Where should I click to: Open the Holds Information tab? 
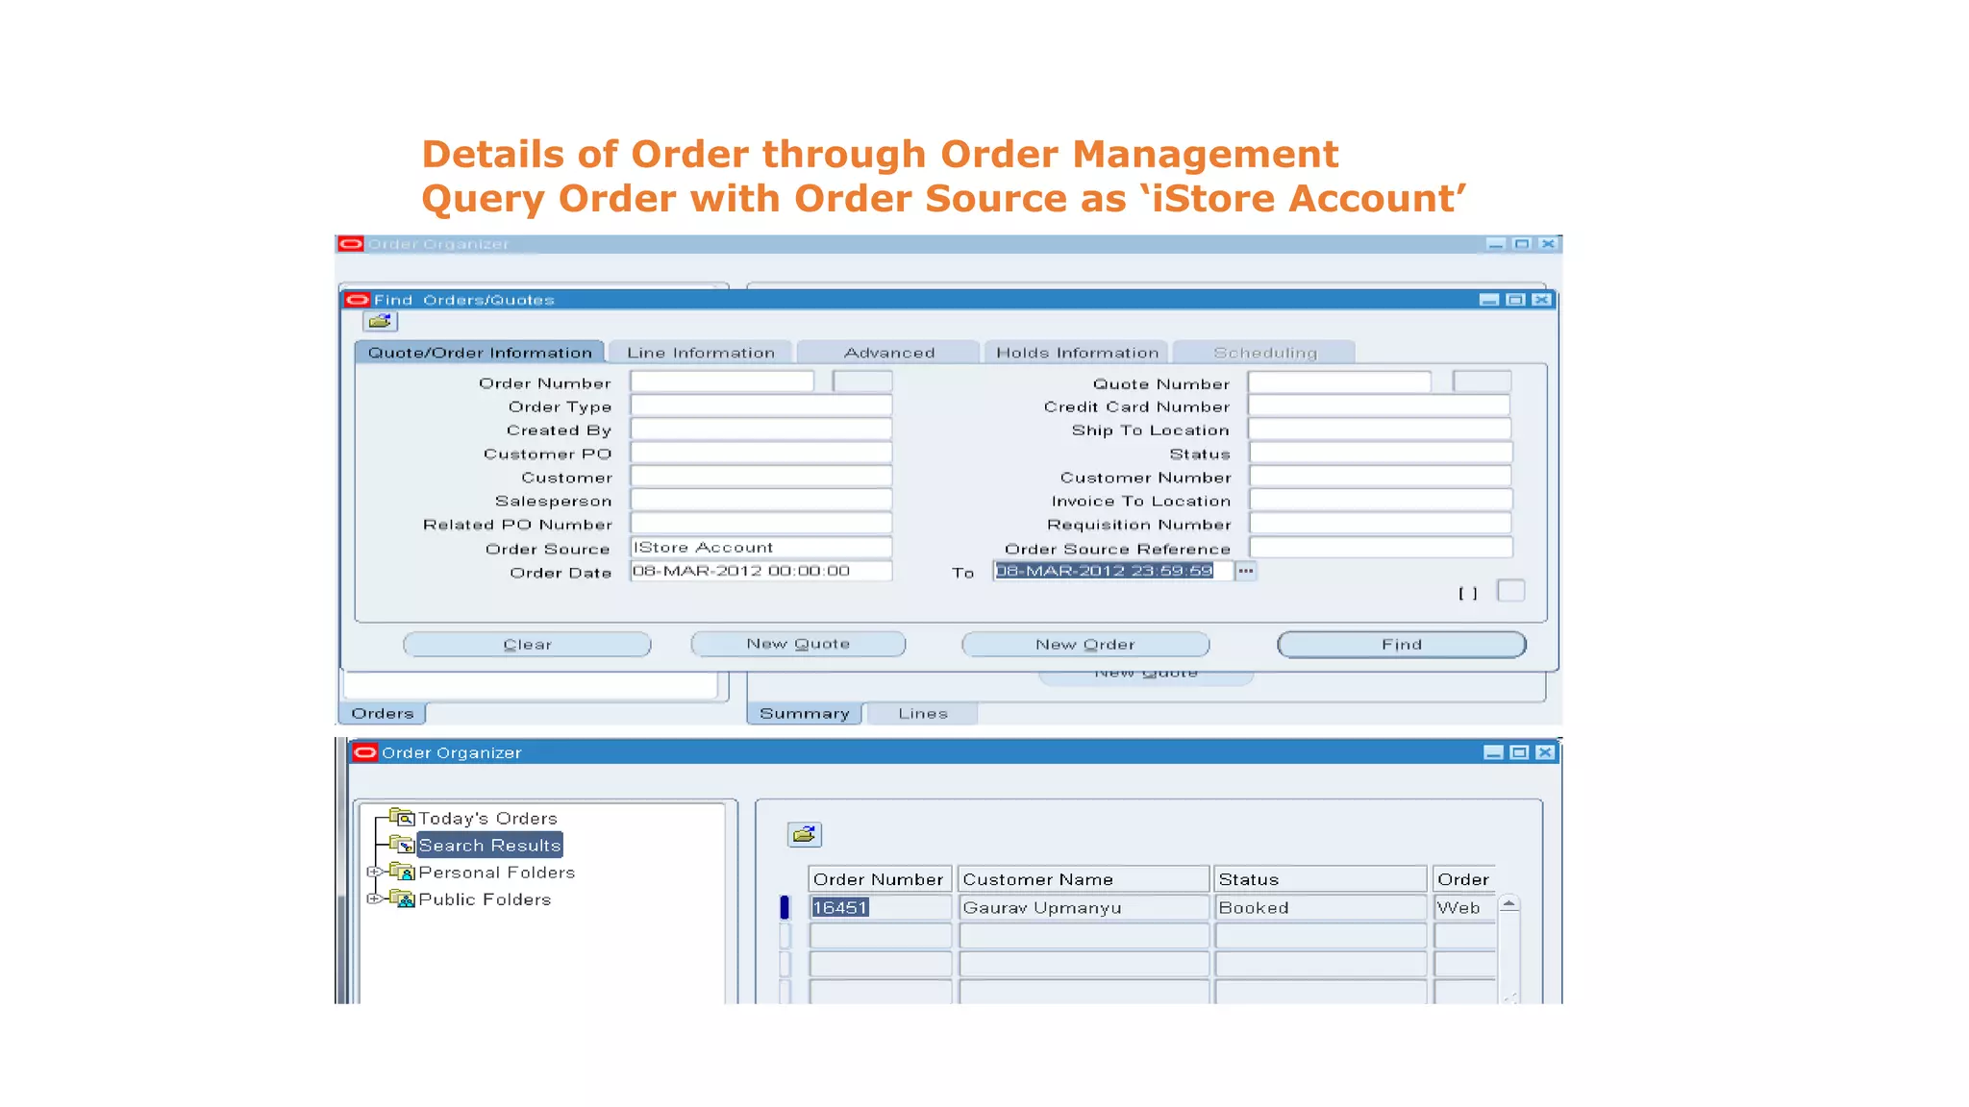1077,353
